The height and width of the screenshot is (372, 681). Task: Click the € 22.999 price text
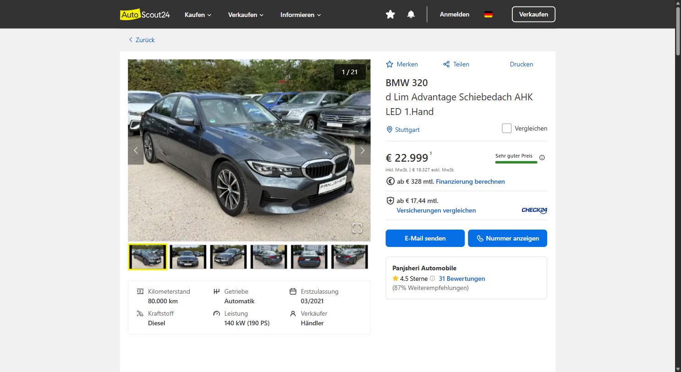(407, 158)
